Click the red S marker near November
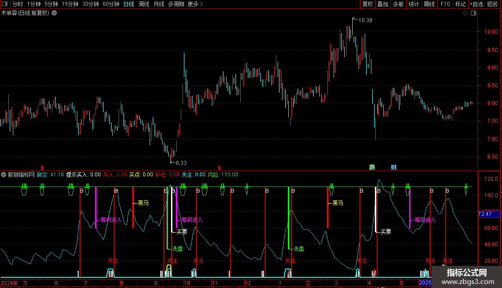Screen dimensions: 502x288 click(219, 168)
